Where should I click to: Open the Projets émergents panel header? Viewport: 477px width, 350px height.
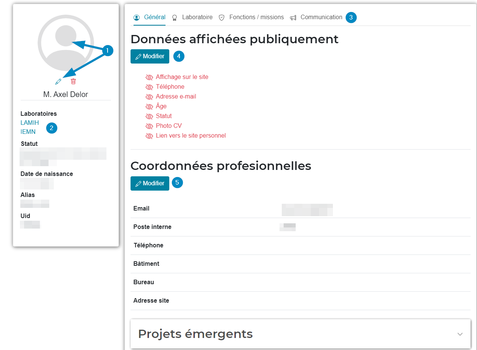click(196, 334)
